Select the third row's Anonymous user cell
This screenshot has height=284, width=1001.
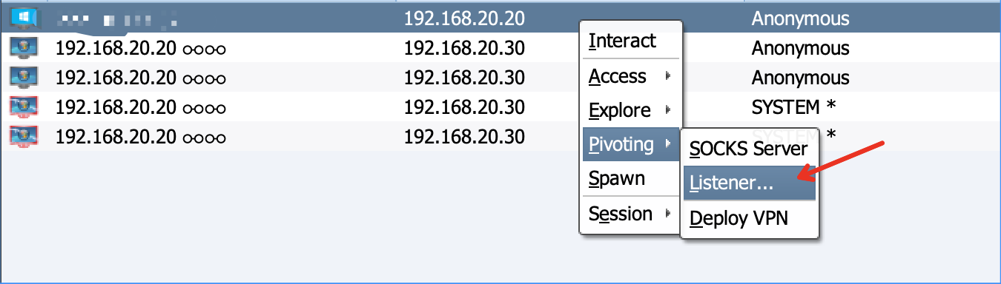[801, 78]
